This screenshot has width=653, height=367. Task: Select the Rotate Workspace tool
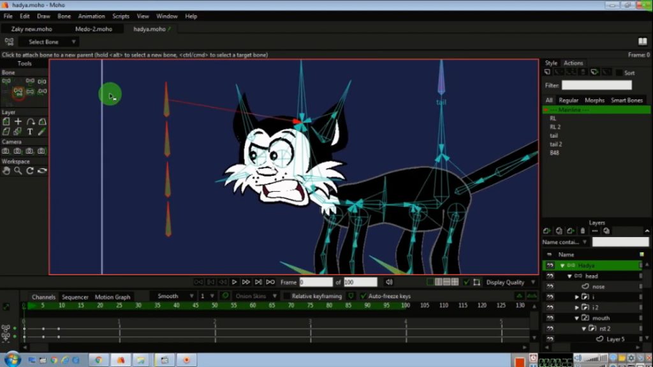click(x=30, y=171)
